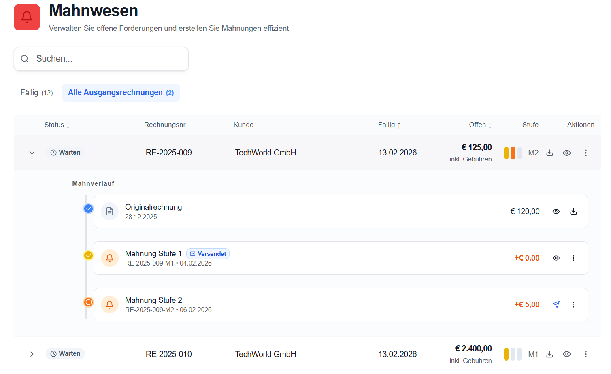Open options menu for Mahnung Stufe 2
Image resolution: width=611 pixels, height=374 pixels.
tap(573, 305)
